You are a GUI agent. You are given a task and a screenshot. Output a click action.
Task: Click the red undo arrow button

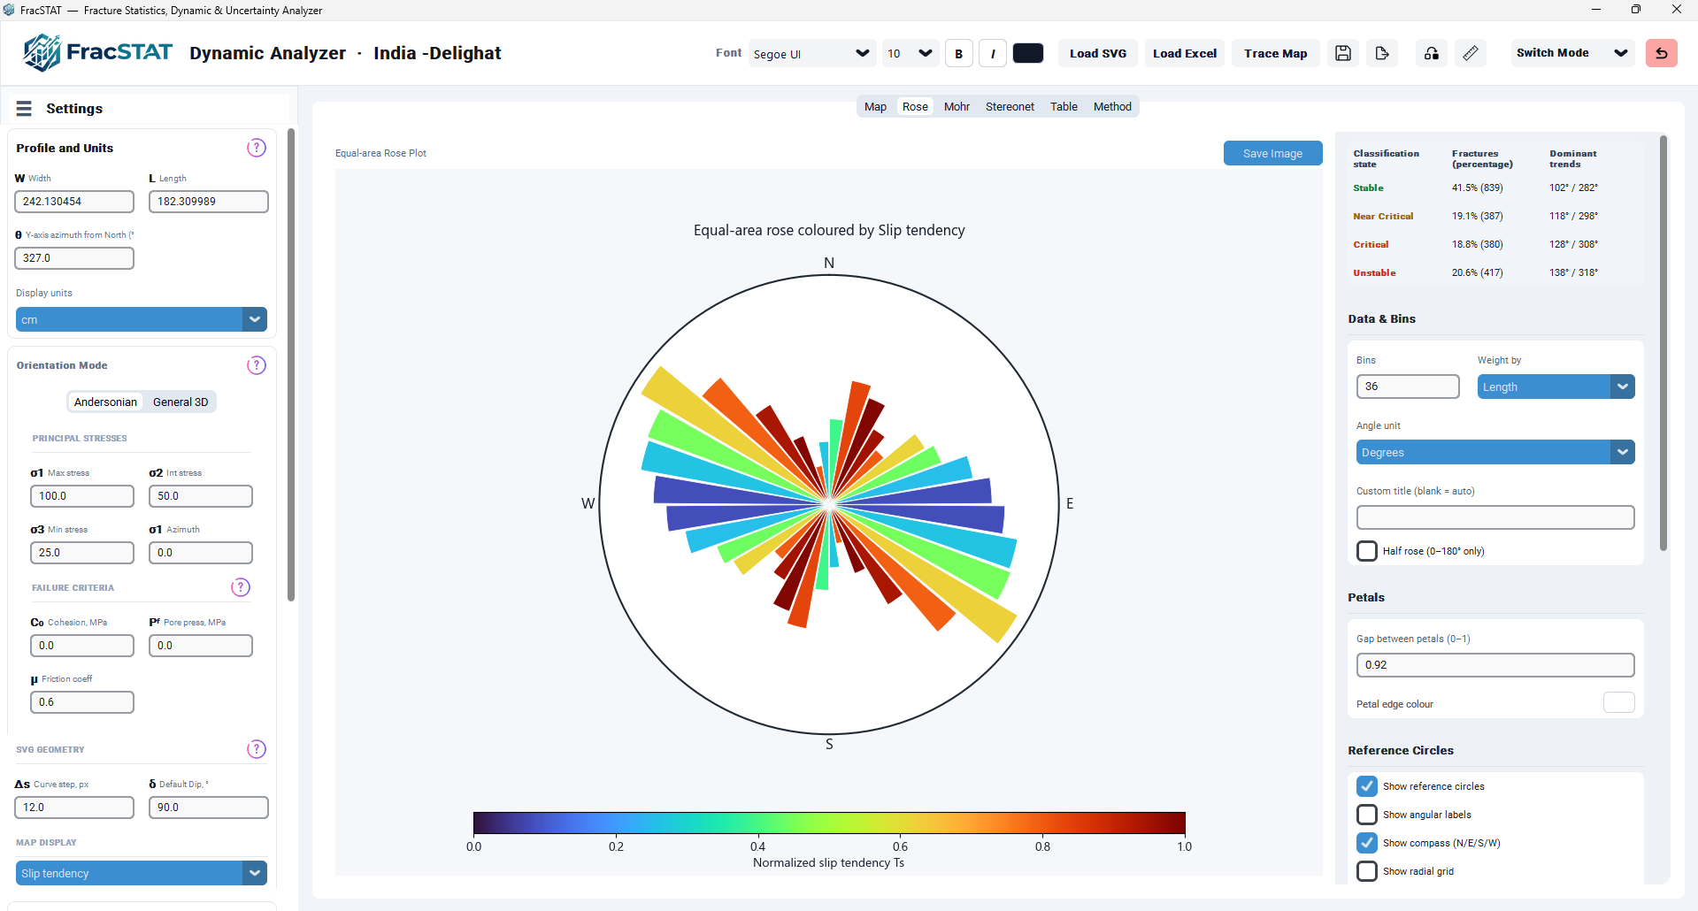(x=1662, y=53)
